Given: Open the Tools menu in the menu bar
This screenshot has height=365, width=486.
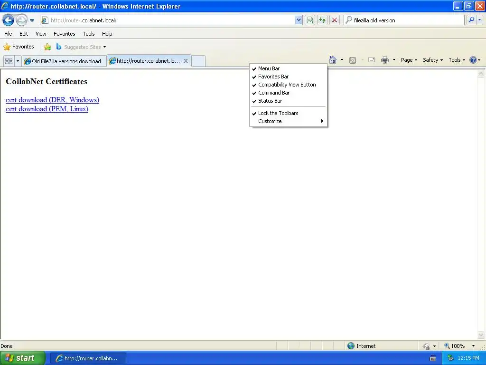Looking at the screenshot, I should (x=89, y=34).
